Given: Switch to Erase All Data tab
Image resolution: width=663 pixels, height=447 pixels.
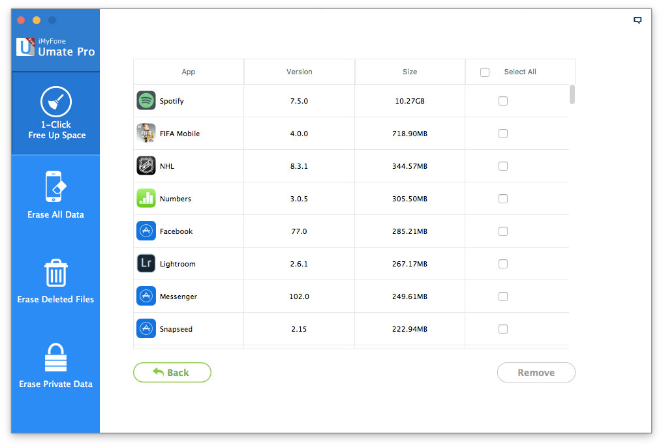Looking at the screenshot, I should point(56,195).
